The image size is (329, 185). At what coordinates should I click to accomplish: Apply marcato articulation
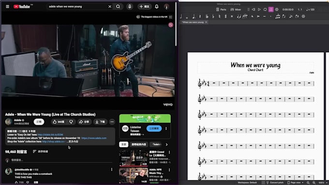pos(252,16)
